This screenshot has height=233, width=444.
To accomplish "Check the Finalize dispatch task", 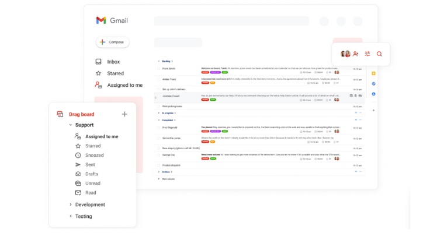I will pyautogui.click(x=158, y=165).
